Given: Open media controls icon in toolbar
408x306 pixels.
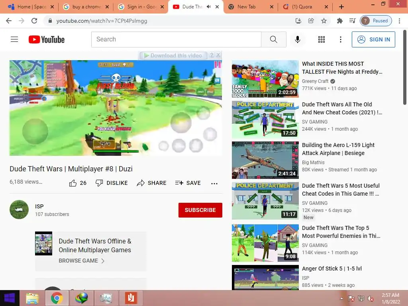Looking at the screenshot, I should point(352,21).
